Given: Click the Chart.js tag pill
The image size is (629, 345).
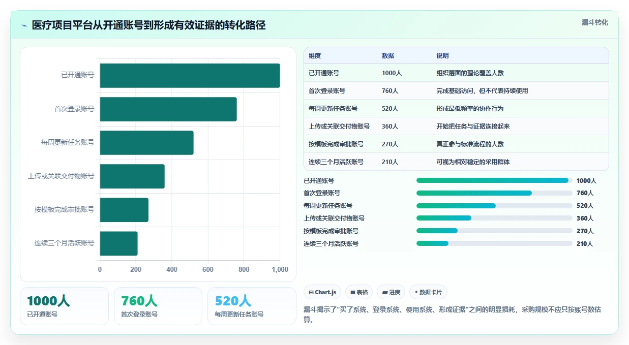Looking at the screenshot, I should 322,292.
